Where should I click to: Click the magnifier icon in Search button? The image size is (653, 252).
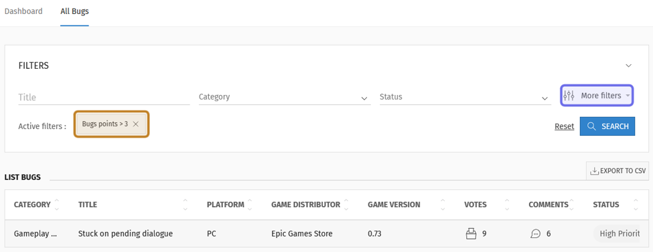[591, 126]
